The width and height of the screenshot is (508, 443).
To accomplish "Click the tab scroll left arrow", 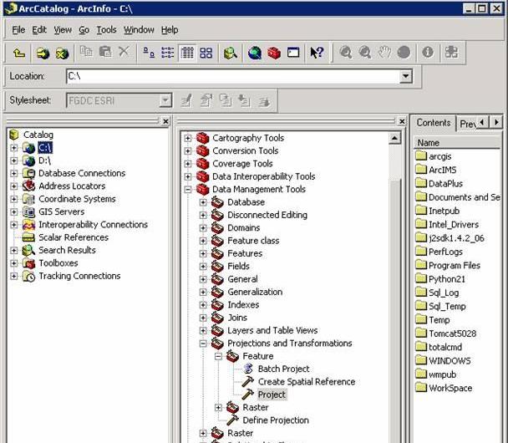I will point(482,122).
